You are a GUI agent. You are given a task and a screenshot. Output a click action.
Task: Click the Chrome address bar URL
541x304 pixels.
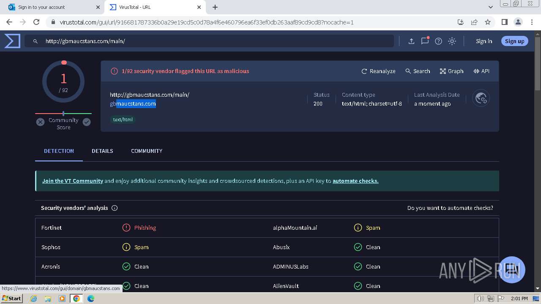[207, 22]
